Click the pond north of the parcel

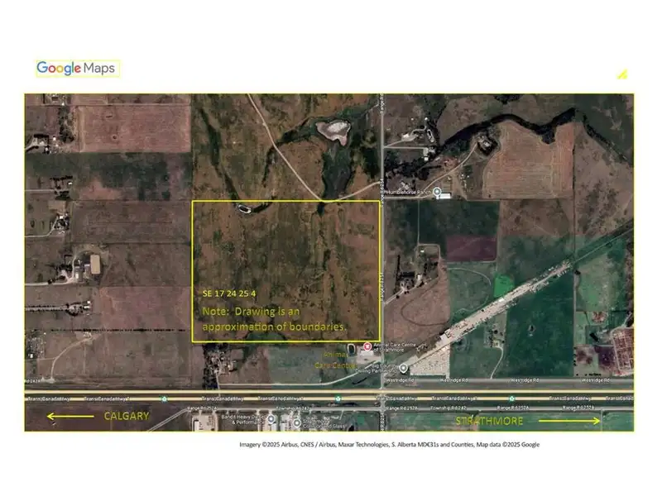[335, 129]
